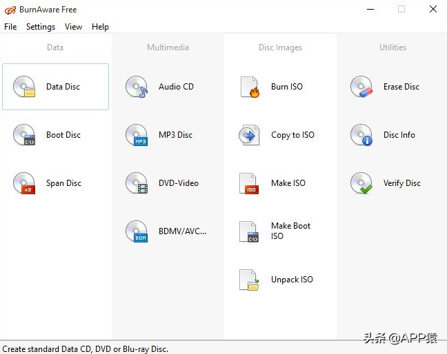Launch Make Boot ISO icon
This screenshot has height=354, width=447.
point(249,231)
